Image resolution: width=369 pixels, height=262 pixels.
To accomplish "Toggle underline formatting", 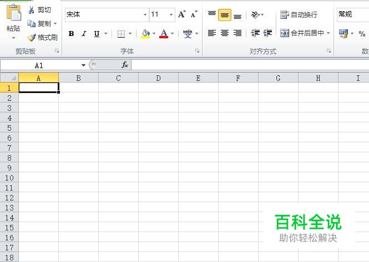I will pos(97,34).
